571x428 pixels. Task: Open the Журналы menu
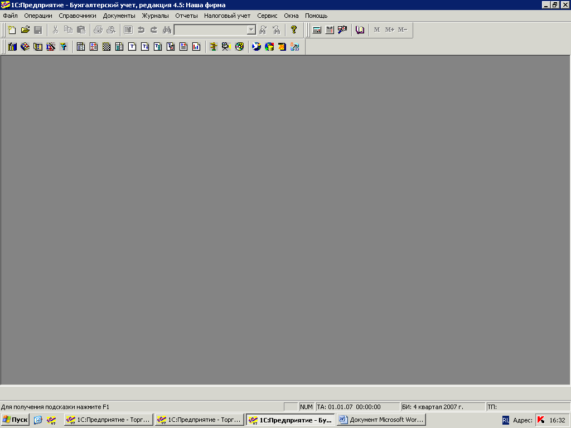[155, 16]
